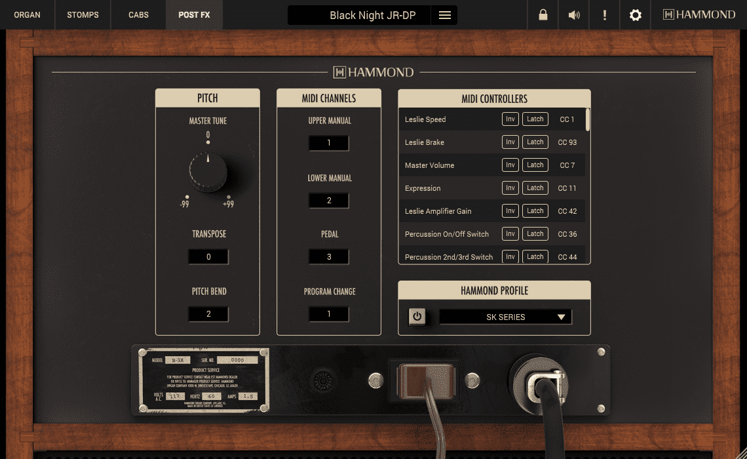Click the CC 42 value
Viewport: 747px width, 459px height.
567,211
